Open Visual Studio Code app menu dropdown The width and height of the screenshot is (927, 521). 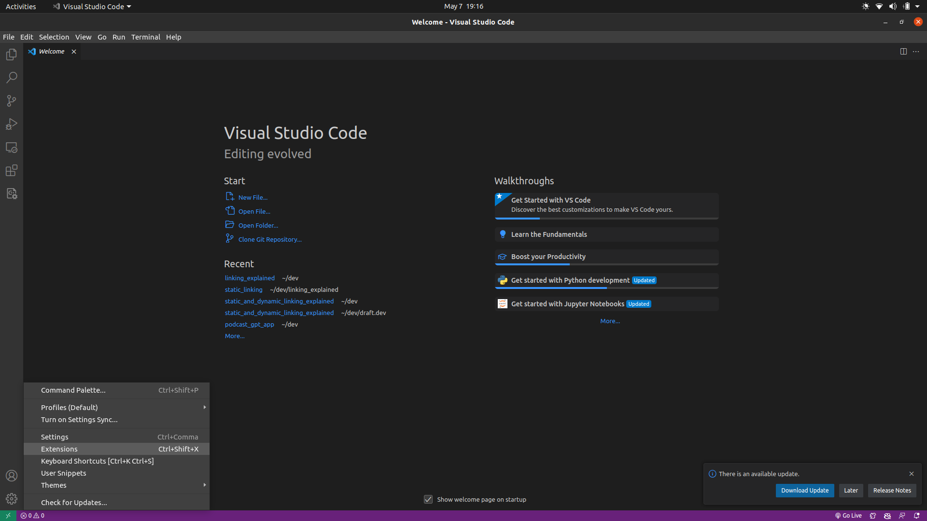(x=92, y=7)
